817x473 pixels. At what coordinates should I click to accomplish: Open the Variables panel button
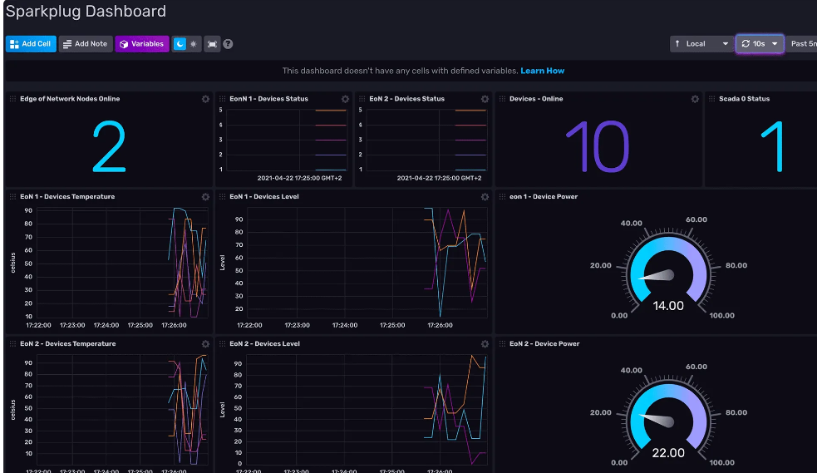142,44
